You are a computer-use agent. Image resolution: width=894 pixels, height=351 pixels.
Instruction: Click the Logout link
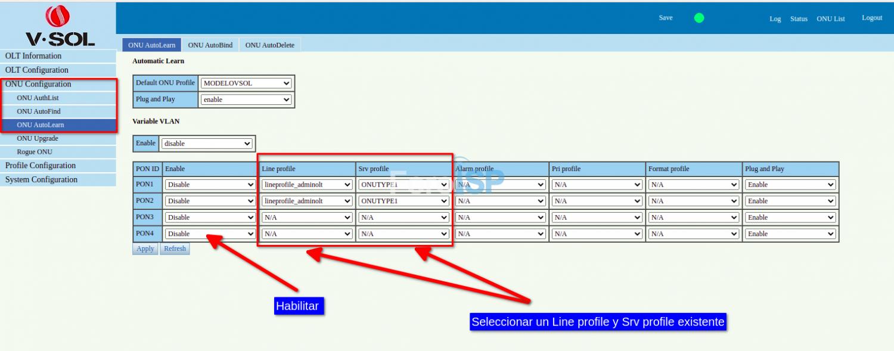click(x=871, y=18)
